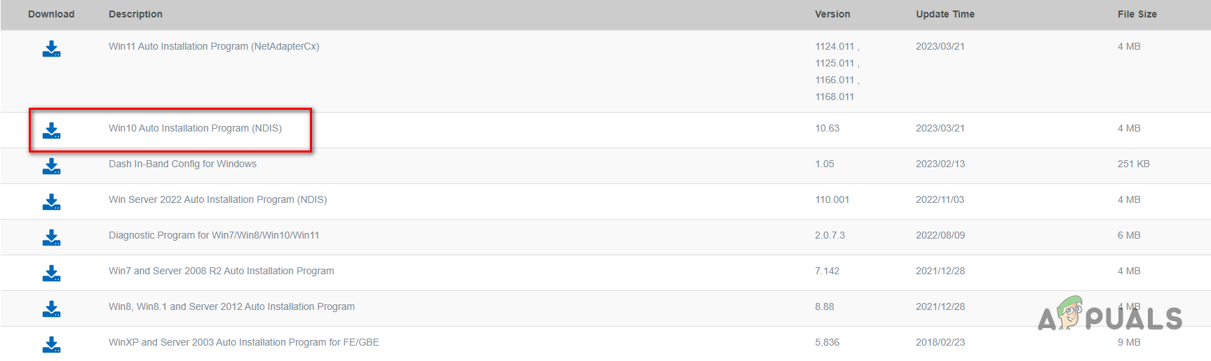The image size is (1211, 361).
Task: Click the 251 KB file size
Action: pos(1133,164)
